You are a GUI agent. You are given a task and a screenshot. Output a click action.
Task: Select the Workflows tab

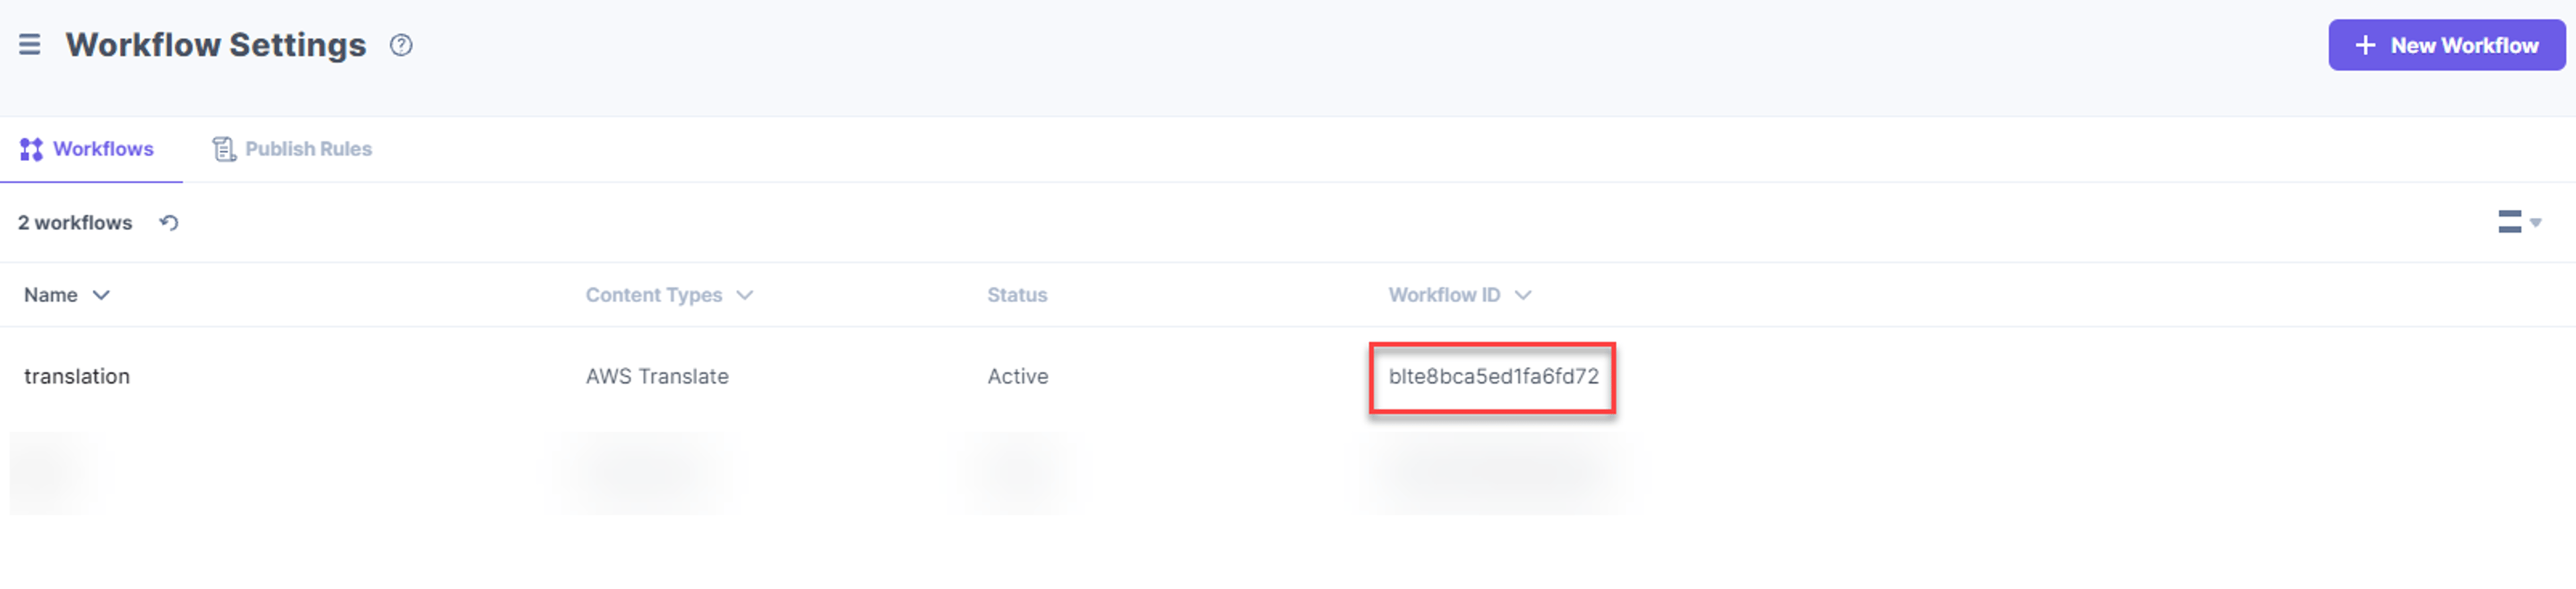87,149
